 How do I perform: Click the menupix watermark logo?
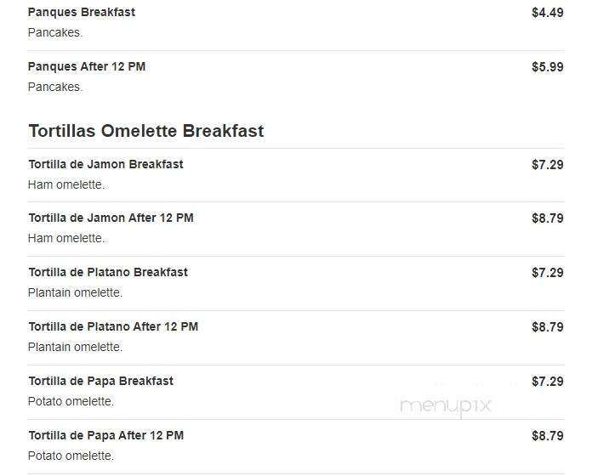coord(446,406)
